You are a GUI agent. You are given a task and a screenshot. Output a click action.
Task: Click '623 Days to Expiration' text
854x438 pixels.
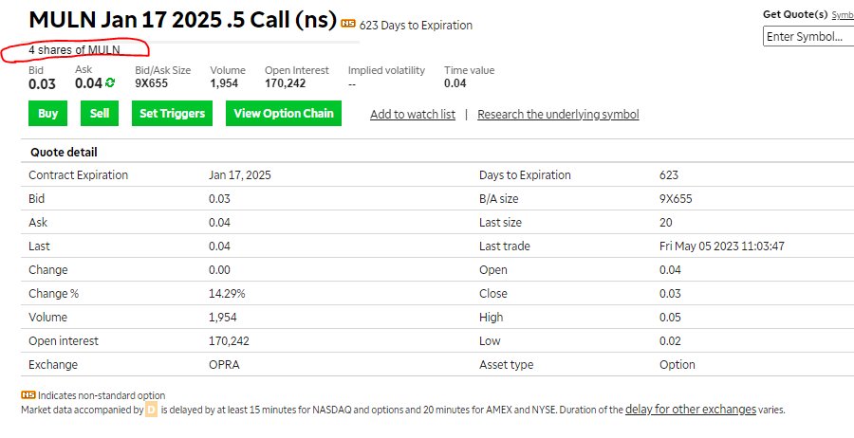pyautogui.click(x=417, y=25)
